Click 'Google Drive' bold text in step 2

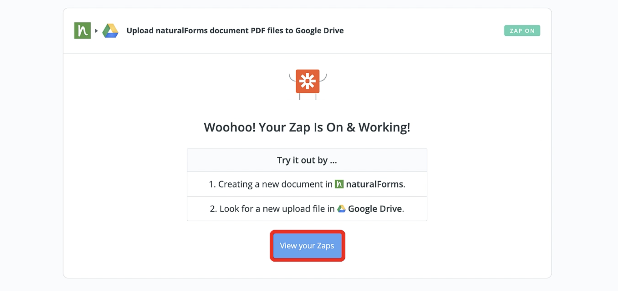pyautogui.click(x=375, y=209)
